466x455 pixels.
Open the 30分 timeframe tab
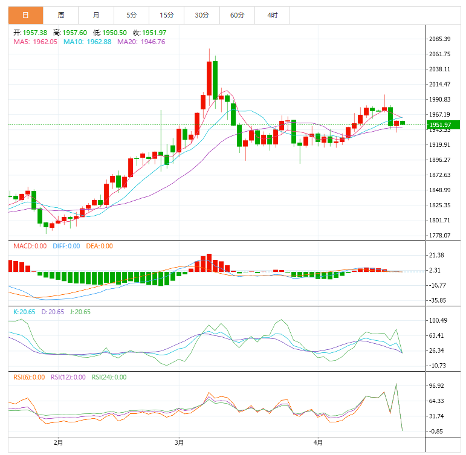point(202,15)
